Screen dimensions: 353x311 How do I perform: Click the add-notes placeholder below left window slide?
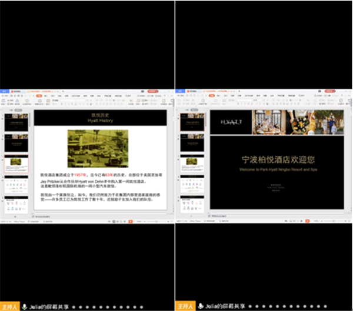click(x=43, y=216)
